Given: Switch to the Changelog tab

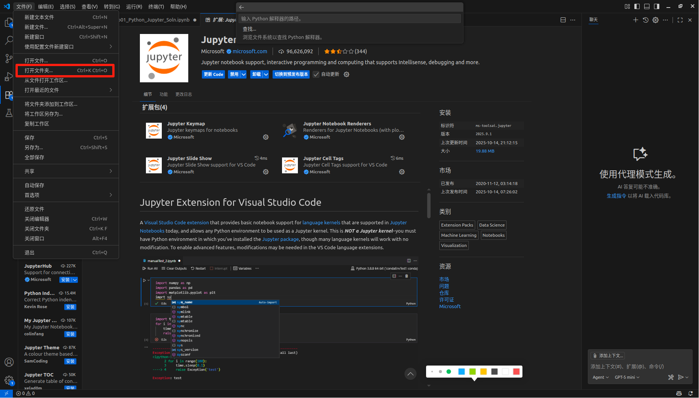Looking at the screenshot, I should click(x=184, y=94).
